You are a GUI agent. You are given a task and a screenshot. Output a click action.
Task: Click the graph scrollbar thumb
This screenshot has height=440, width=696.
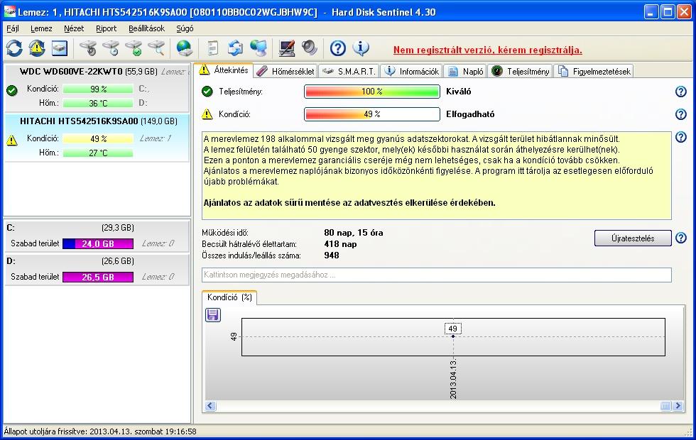click(x=666, y=405)
